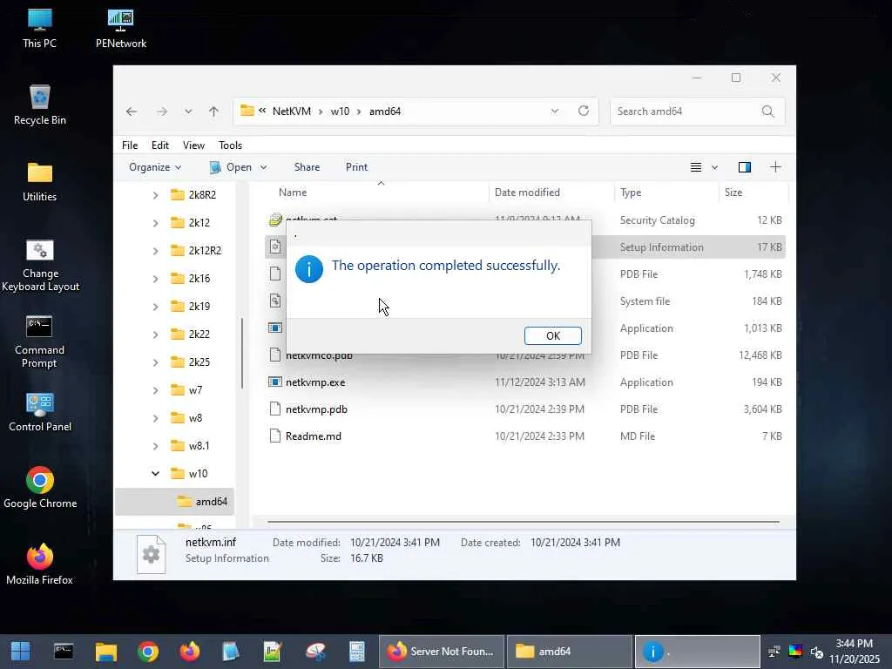Open taskbar File Explorer icon
The height and width of the screenshot is (669, 892).
click(105, 652)
